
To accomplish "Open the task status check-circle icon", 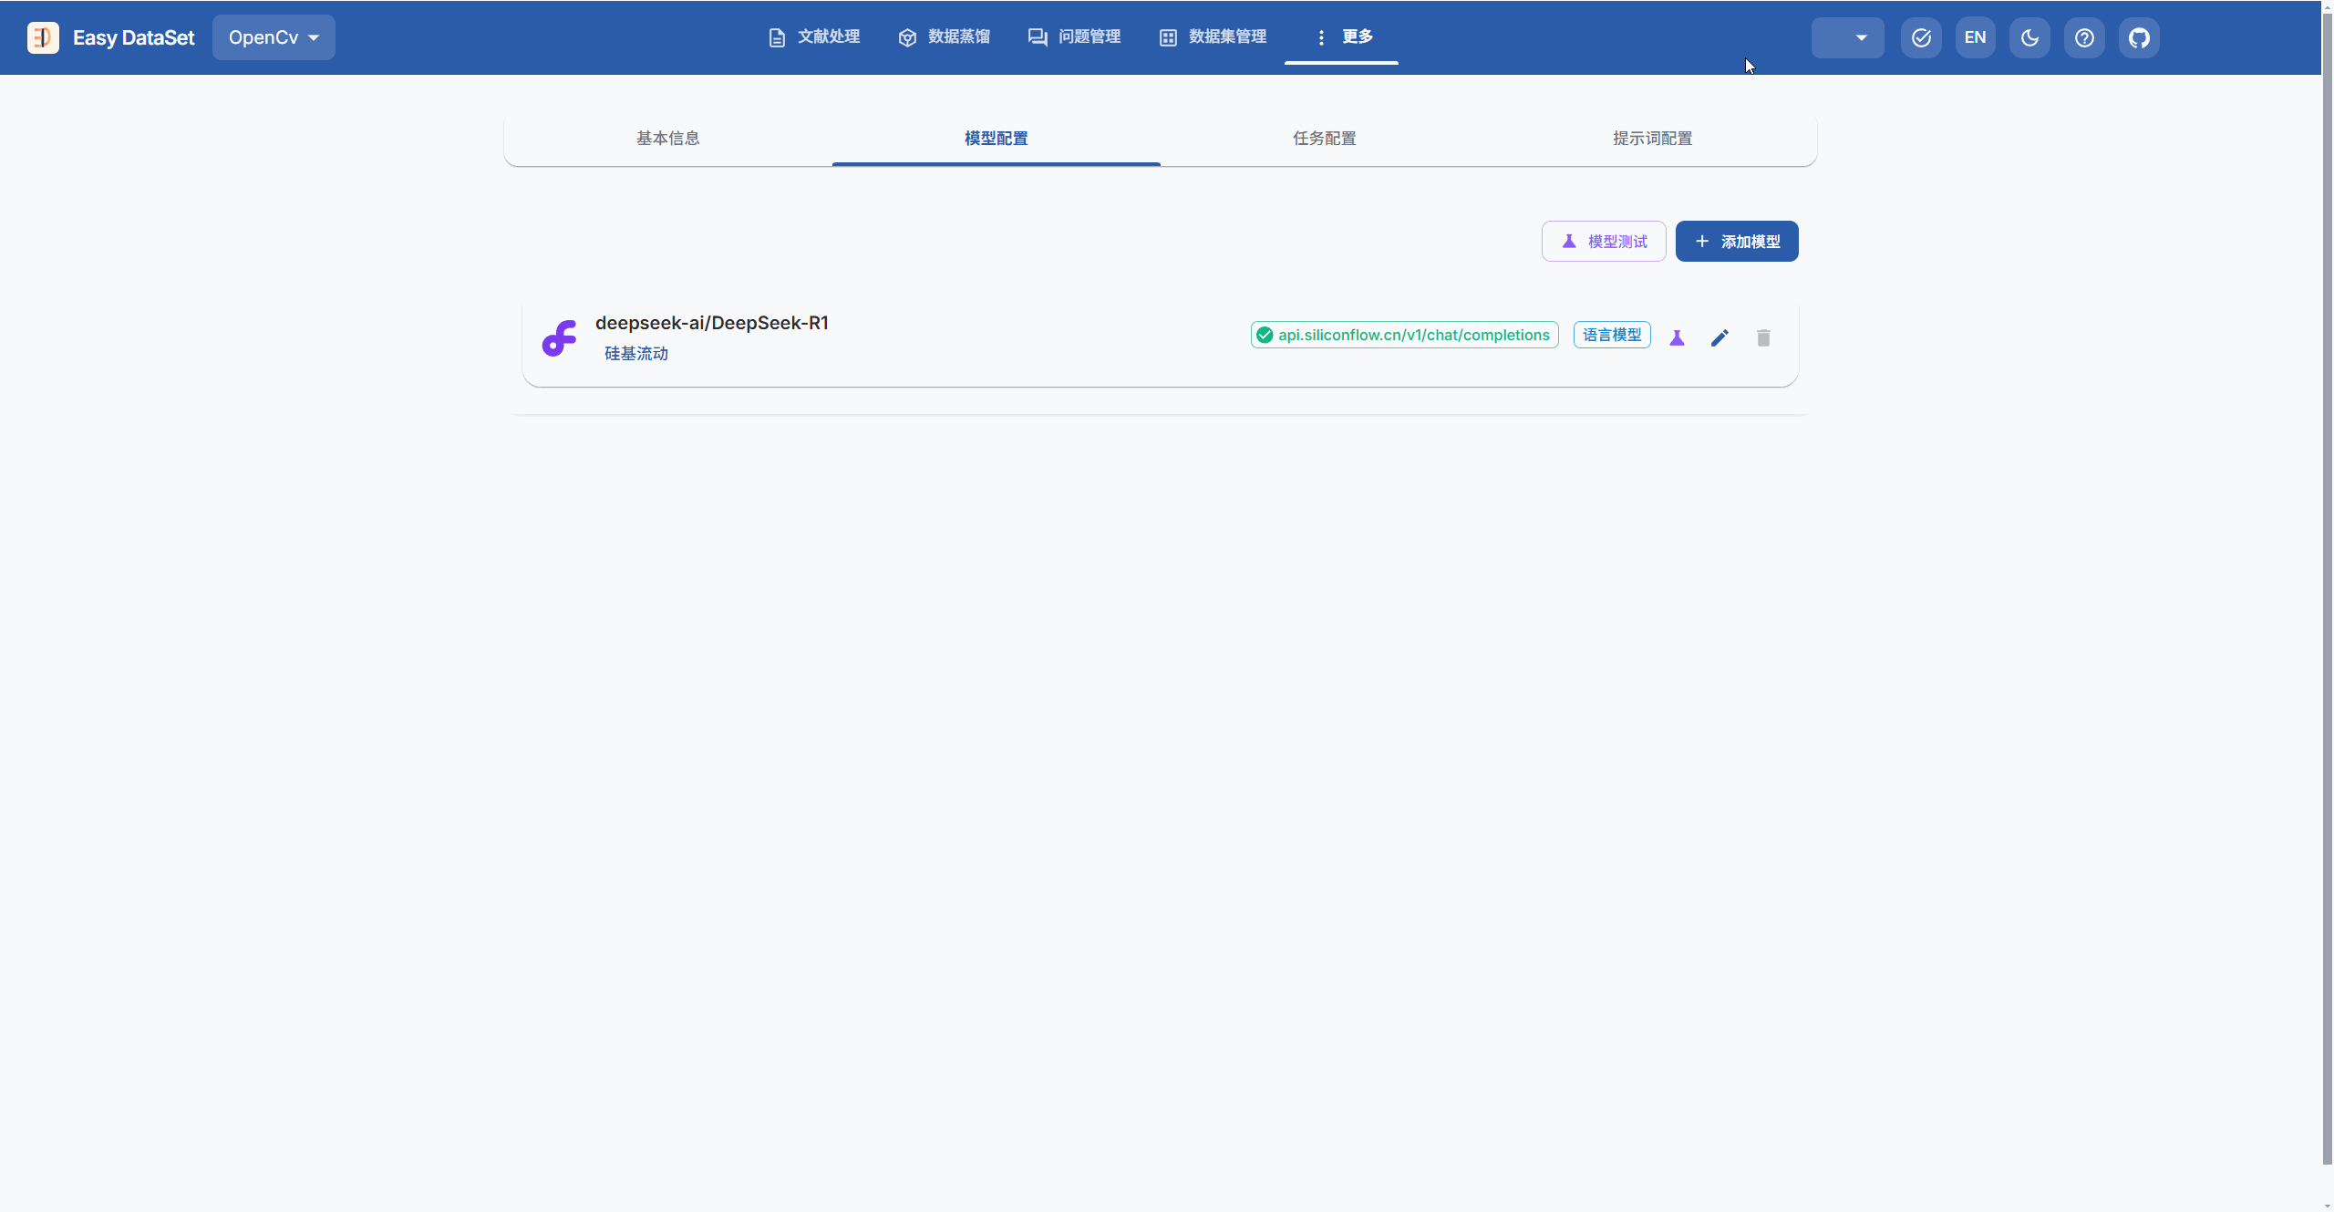I will 1921,37.
